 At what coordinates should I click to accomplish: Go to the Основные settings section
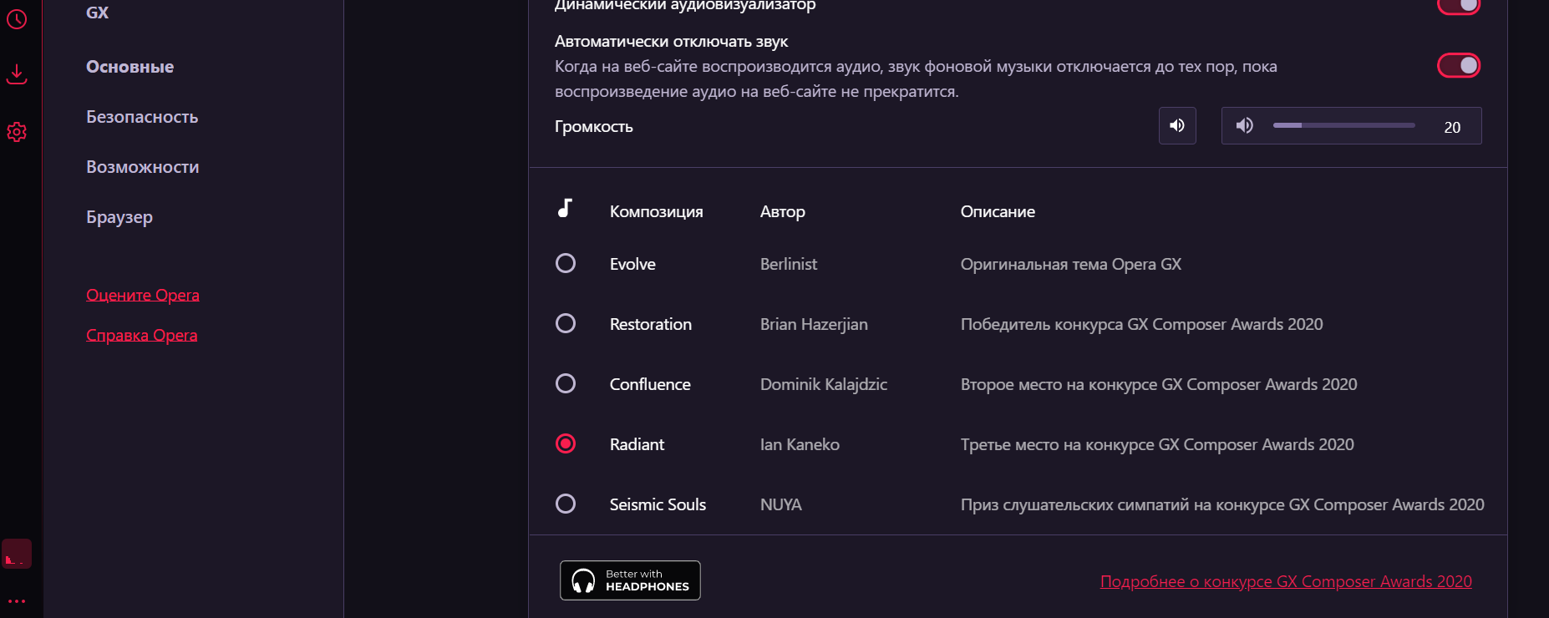(130, 67)
